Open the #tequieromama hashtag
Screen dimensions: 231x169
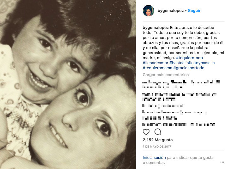click(157, 68)
